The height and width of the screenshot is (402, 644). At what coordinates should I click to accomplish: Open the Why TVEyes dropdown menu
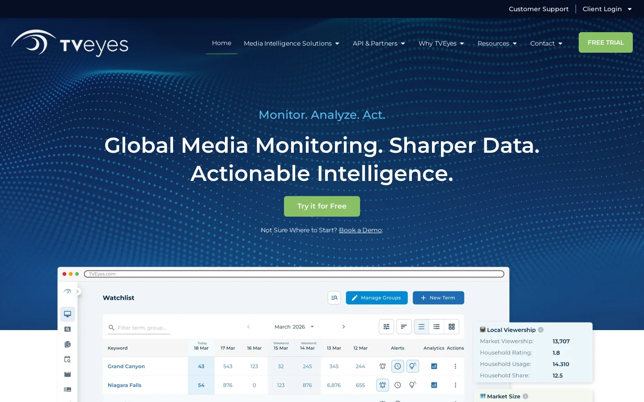[441, 43]
